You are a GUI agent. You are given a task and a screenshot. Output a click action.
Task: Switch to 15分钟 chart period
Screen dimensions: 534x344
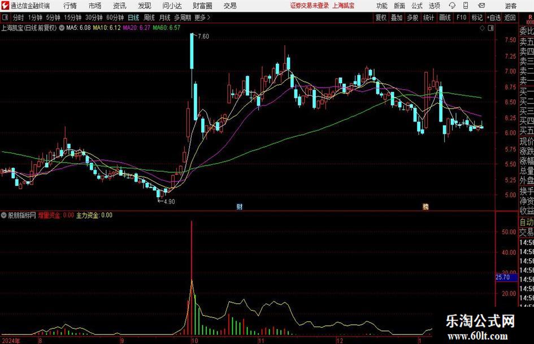pos(73,18)
